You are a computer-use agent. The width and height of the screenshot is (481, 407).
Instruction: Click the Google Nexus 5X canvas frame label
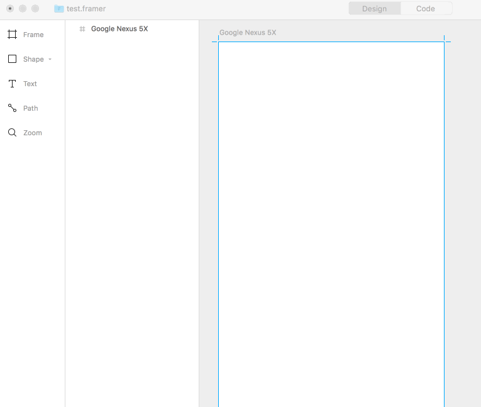pyautogui.click(x=248, y=33)
